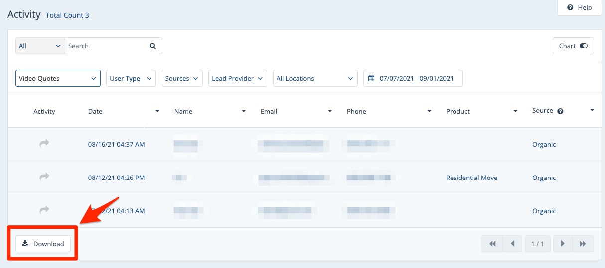Expand the All Locations selector
605x268 pixels.
coord(315,78)
